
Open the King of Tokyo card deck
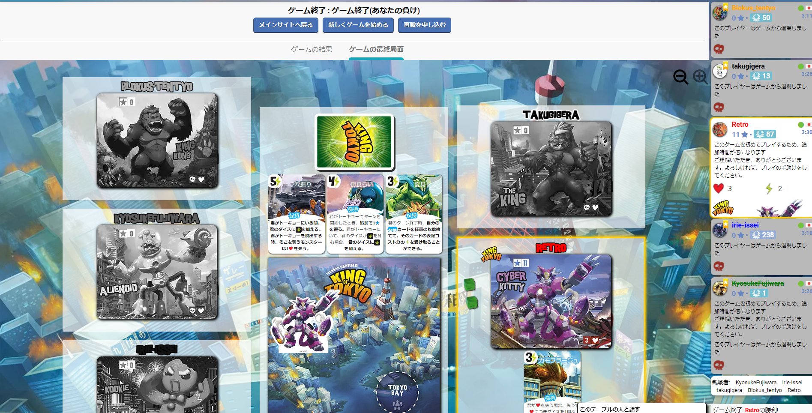click(354, 142)
